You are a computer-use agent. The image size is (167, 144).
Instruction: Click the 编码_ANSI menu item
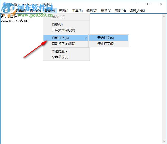click(137, 11)
